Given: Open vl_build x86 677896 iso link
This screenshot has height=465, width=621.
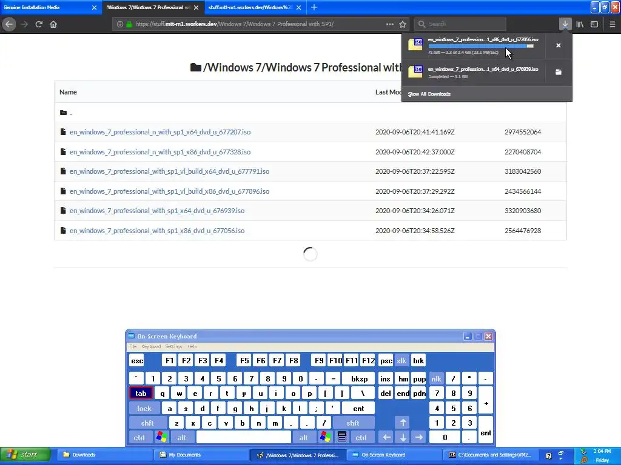Looking at the screenshot, I should (x=170, y=191).
